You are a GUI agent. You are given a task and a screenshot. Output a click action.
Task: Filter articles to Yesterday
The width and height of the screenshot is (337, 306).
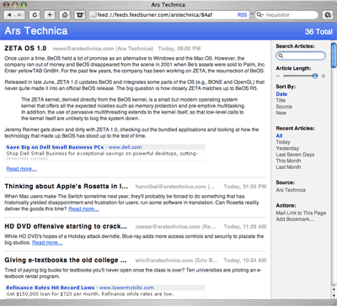(287, 148)
